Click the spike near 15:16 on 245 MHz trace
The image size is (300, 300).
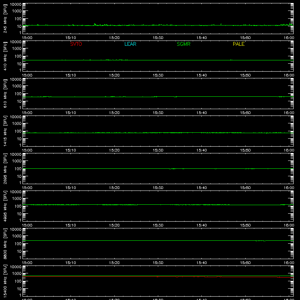coord(95,24)
